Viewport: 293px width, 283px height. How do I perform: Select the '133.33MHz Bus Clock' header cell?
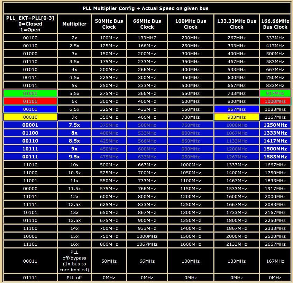pos(237,24)
